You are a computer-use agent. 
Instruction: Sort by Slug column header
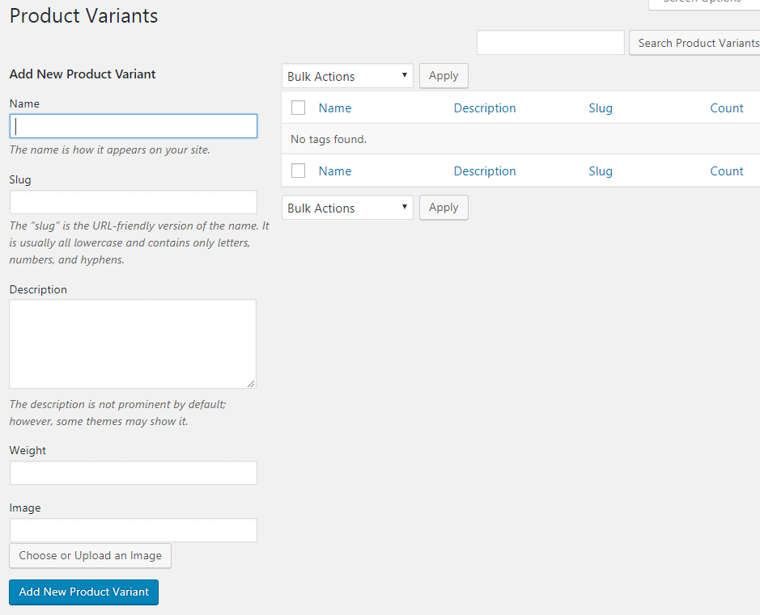(601, 108)
